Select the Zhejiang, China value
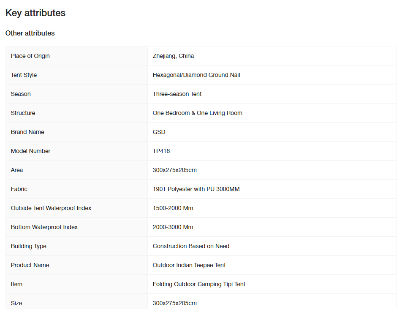Image resolution: width=402 pixels, height=309 pixels. [173, 56]
